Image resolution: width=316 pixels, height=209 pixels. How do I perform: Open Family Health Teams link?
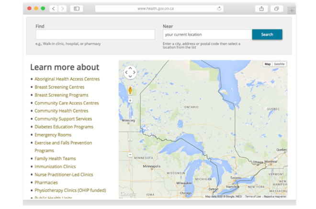(55, 158)
